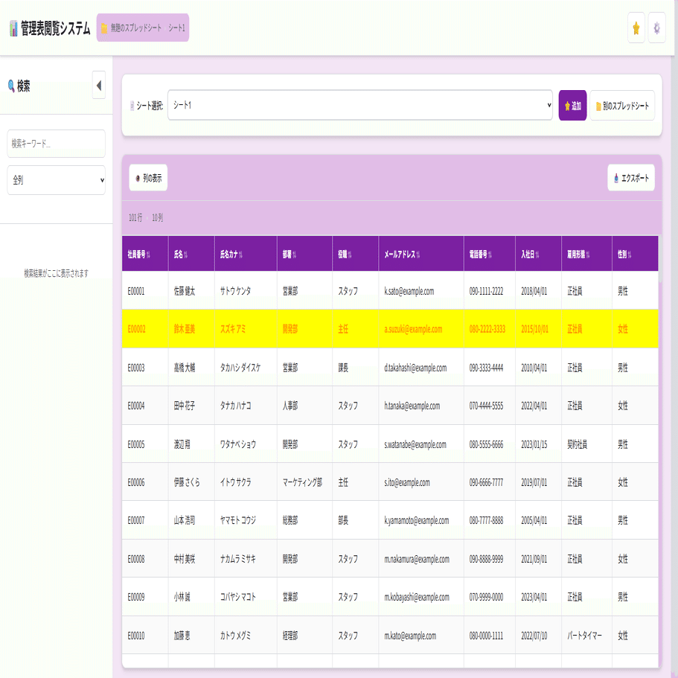
Task: Click the 別のスプレッドシート button
Action: (x=622, y=106)
